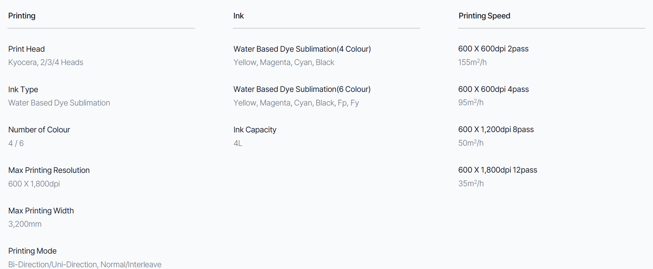Click Water Based Dye Sublimation(6 Colour) label
This screenshot has width=653, height=269.
[302, 89]
